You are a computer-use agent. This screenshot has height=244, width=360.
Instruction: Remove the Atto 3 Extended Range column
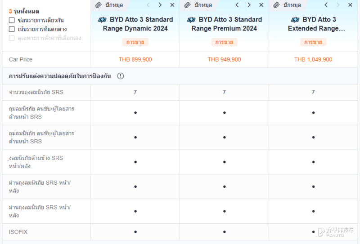(x=350, y=5)
